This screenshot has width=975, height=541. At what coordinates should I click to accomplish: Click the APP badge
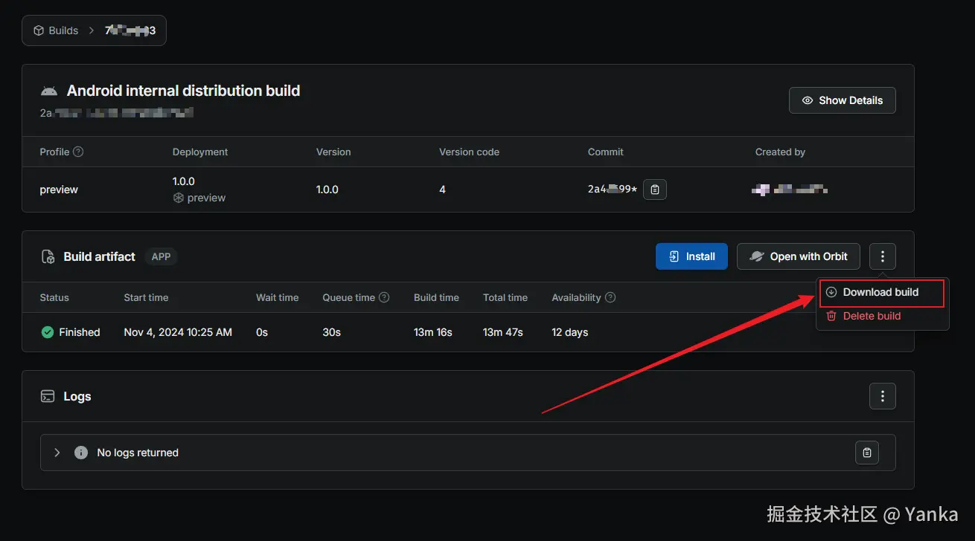[x=161, y=256]
